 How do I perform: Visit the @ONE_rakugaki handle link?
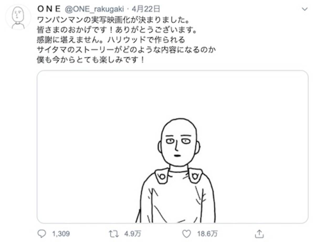pos(94,9)
